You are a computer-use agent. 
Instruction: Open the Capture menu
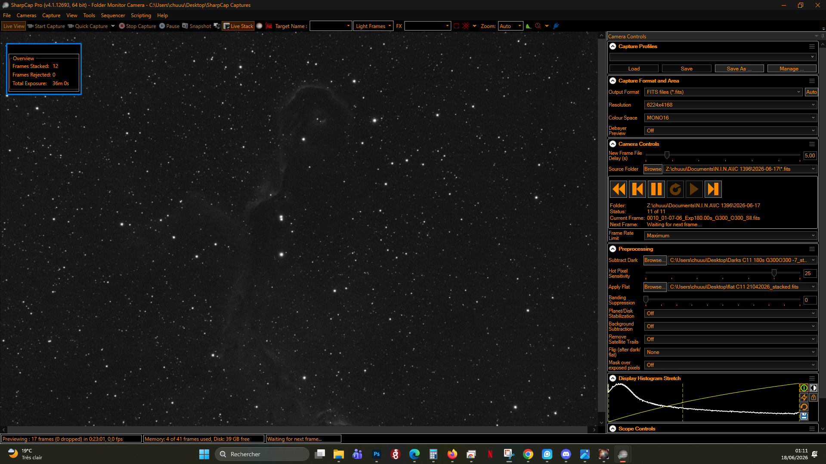pyautogui.click(x=51, y=15)
